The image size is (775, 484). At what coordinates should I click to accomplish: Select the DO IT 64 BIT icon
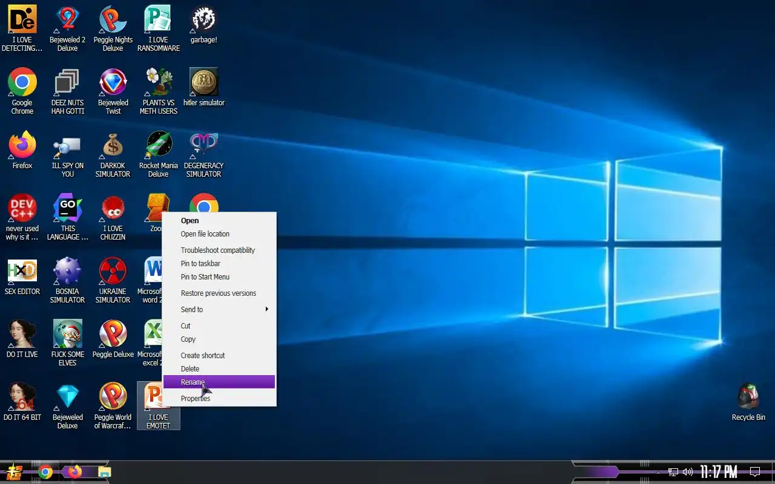click(22, 402)
